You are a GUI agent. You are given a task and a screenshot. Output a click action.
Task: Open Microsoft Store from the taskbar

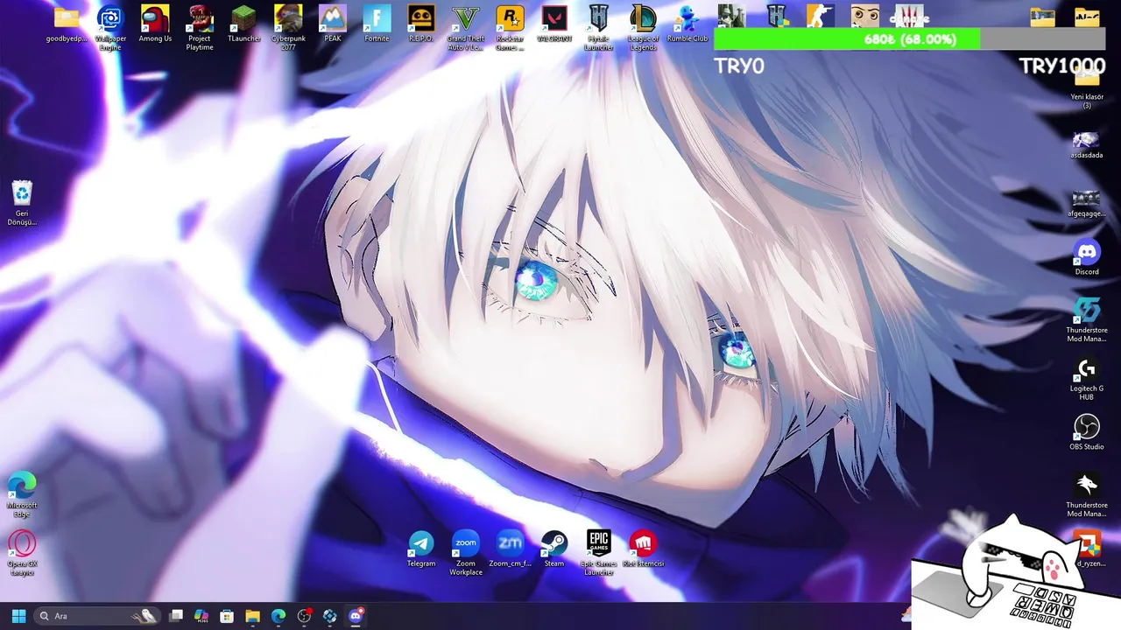click(227, 616)
